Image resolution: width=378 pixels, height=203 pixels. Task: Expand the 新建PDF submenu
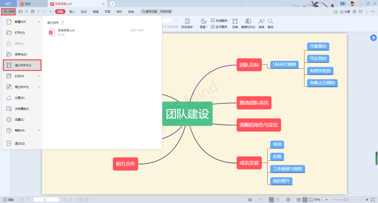(x=22, y=22)
